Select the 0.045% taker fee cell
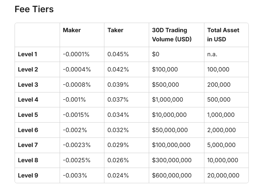Image resolution: width=263 pixels, height=190 pixels. tap(118, 54)
